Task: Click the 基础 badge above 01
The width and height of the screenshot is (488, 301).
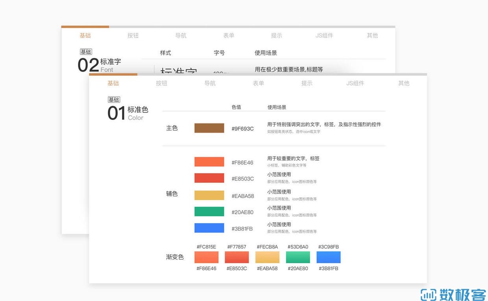Action: coord(114,100)
